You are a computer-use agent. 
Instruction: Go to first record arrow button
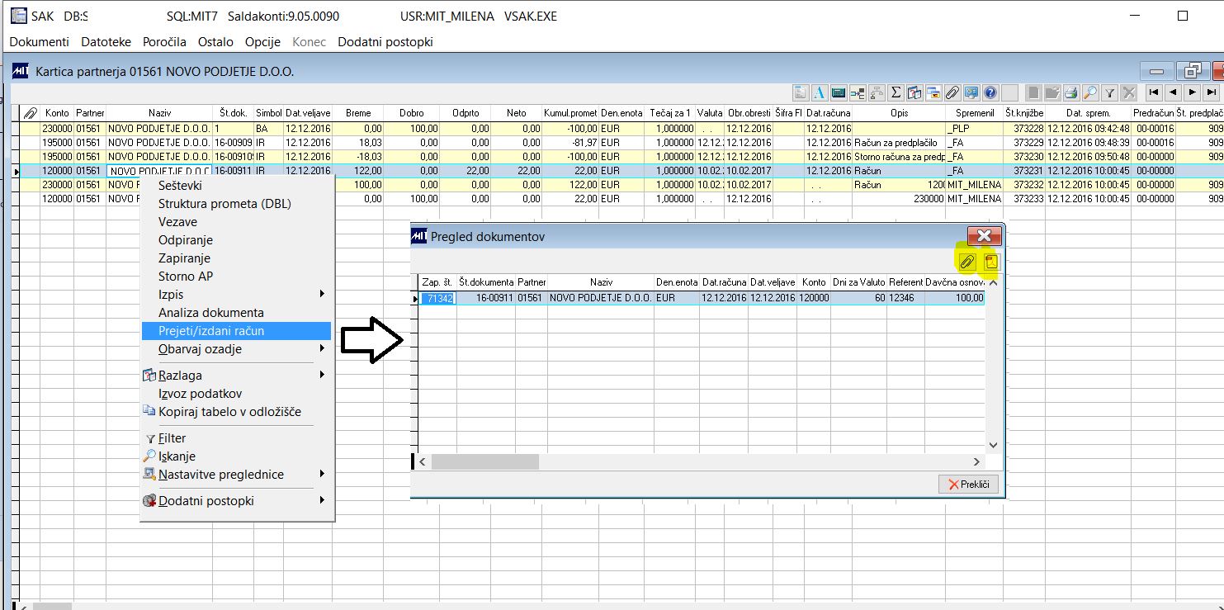[1153, 92]
